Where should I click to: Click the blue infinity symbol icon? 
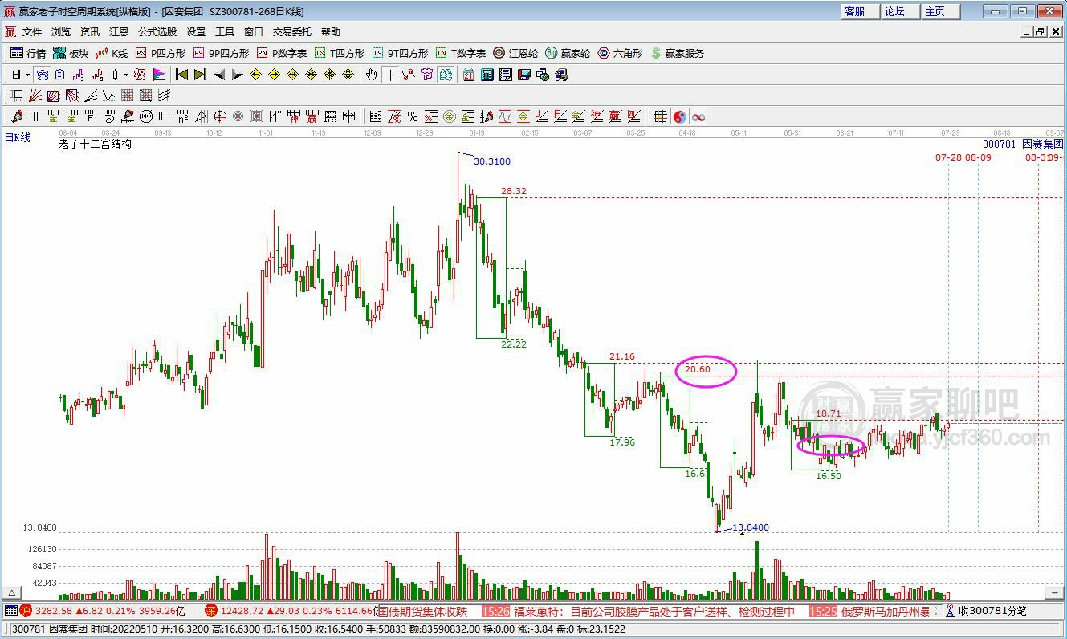[x=698, y=116]
